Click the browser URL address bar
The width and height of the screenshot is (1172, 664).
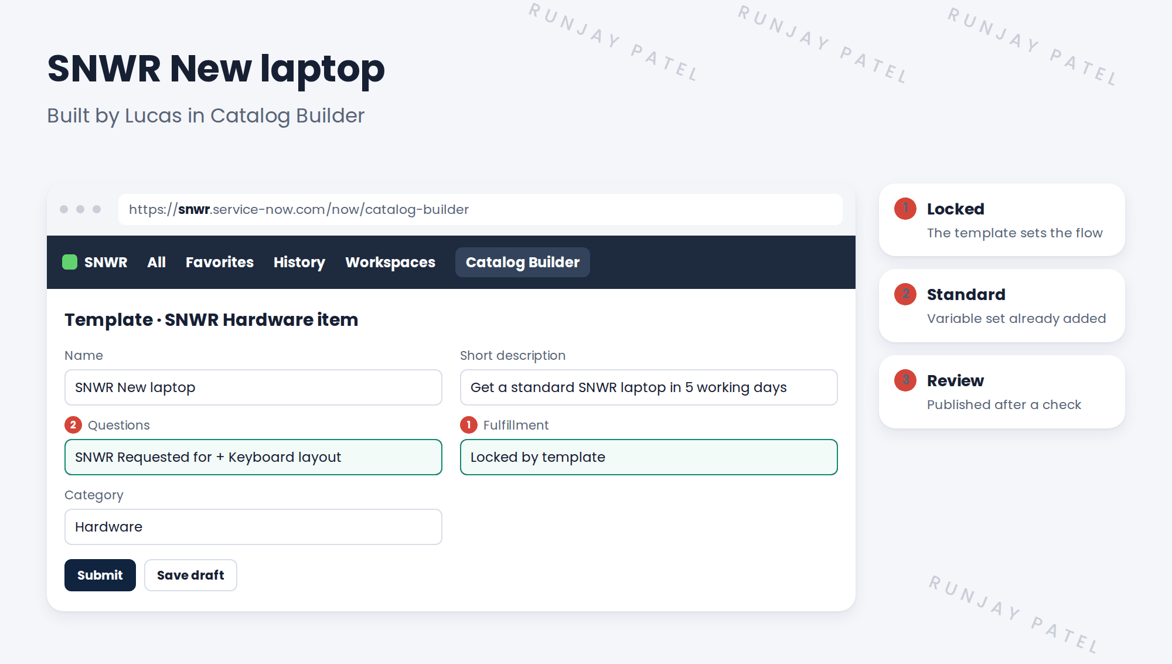(481, 209)
